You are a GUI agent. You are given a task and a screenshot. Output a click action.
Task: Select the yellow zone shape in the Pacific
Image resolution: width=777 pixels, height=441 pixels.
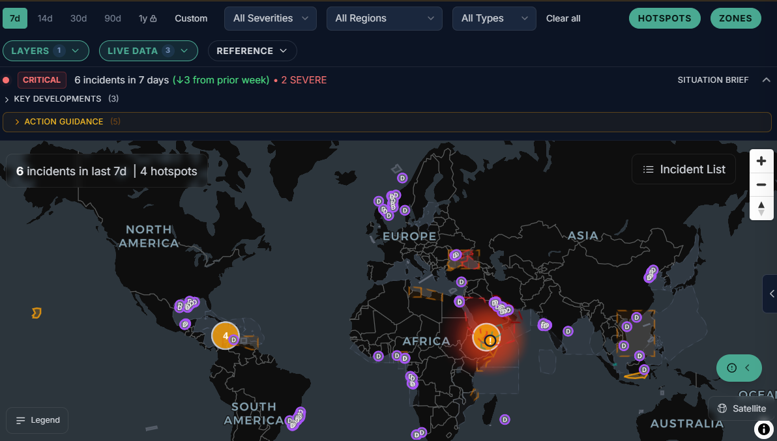tap(36, 313)
